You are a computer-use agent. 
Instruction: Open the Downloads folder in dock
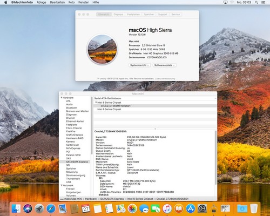pos(242,208)
